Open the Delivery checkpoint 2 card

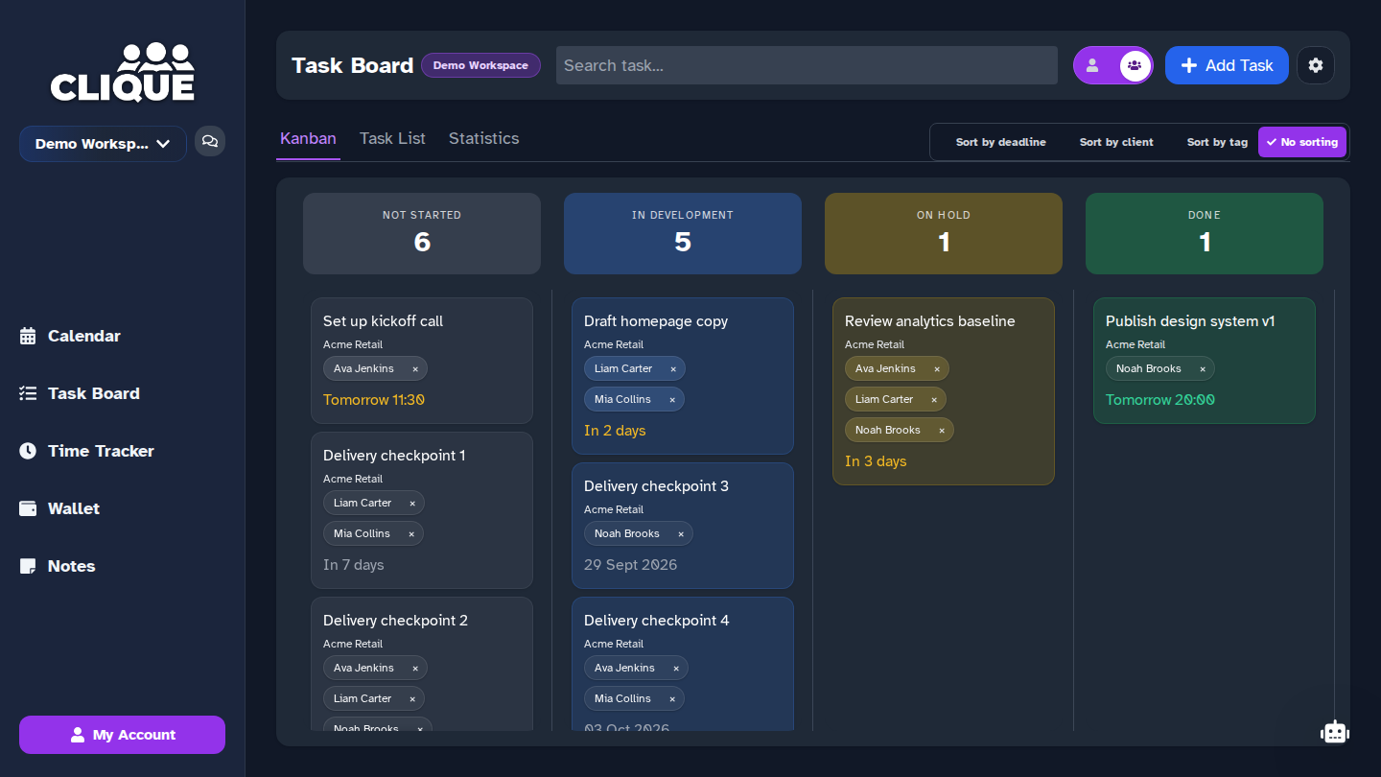pyautogui.click(x=422, y=664)
